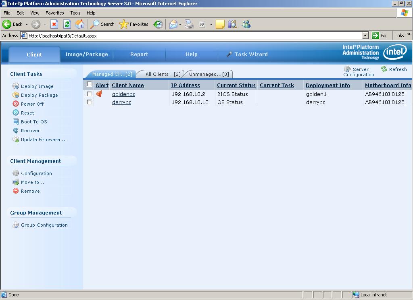Switch to the Image/Package tab

[x=87, y=54]
